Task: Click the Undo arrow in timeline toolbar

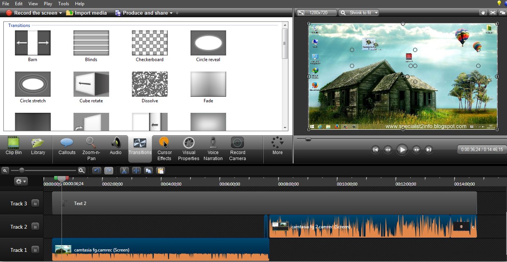Action: click(97, 171)
